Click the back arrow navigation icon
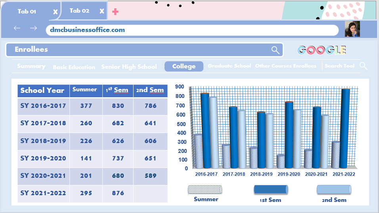 pos(17,28)
